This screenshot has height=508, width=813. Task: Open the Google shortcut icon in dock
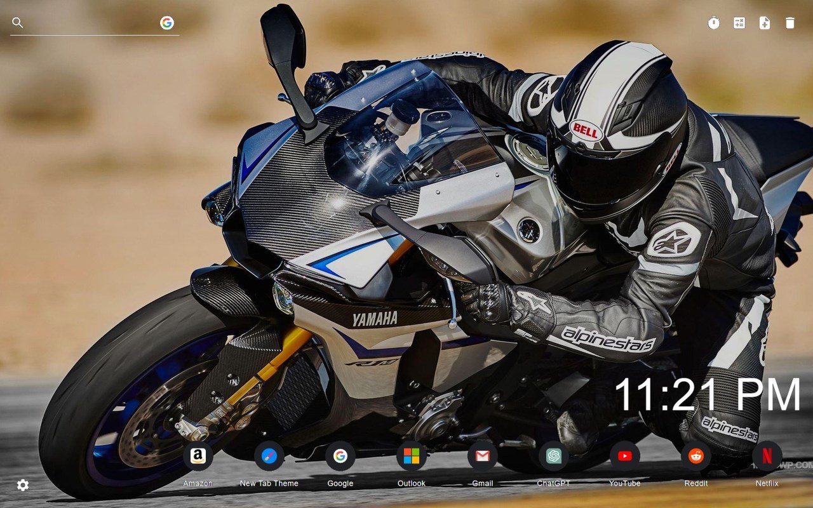(x=340, y=456)
